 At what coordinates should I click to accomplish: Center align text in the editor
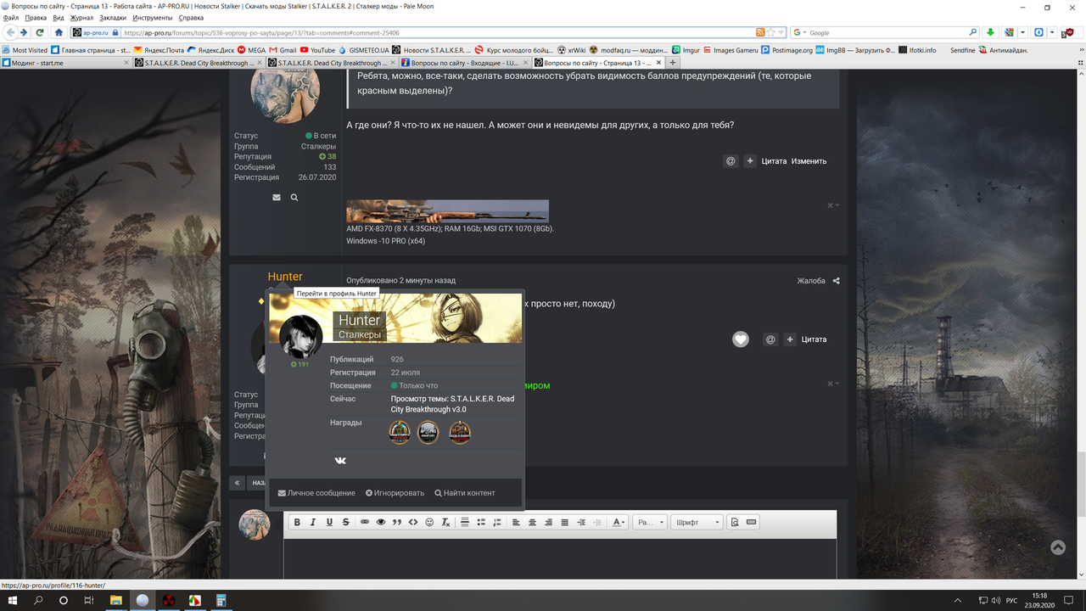pyautogui.click(x=532, y=522)
